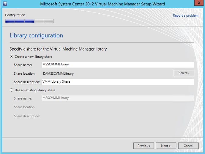
Task: Open Select... to choose share location
Action: [x=184, y=73]
